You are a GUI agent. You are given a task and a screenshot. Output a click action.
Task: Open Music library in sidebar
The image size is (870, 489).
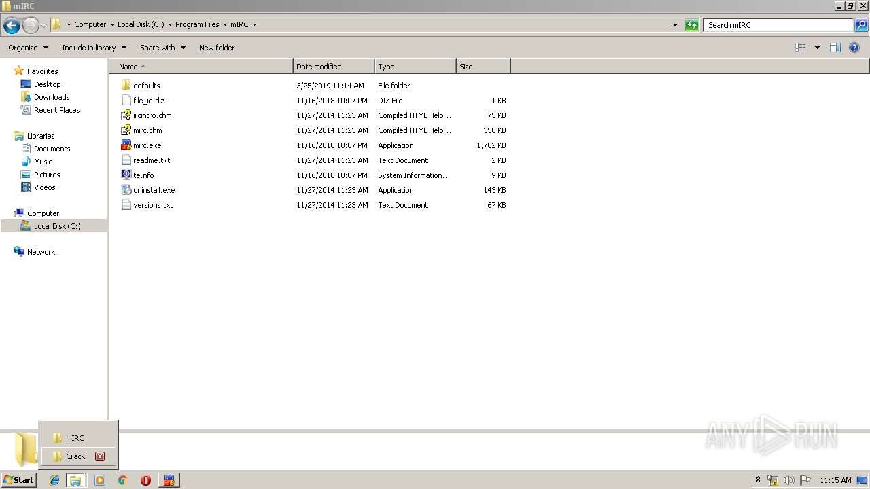click(43, 162)
